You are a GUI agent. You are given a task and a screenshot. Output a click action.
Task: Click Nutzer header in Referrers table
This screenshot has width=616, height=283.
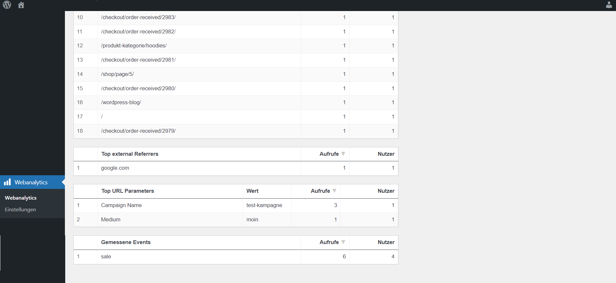(386, 154)
